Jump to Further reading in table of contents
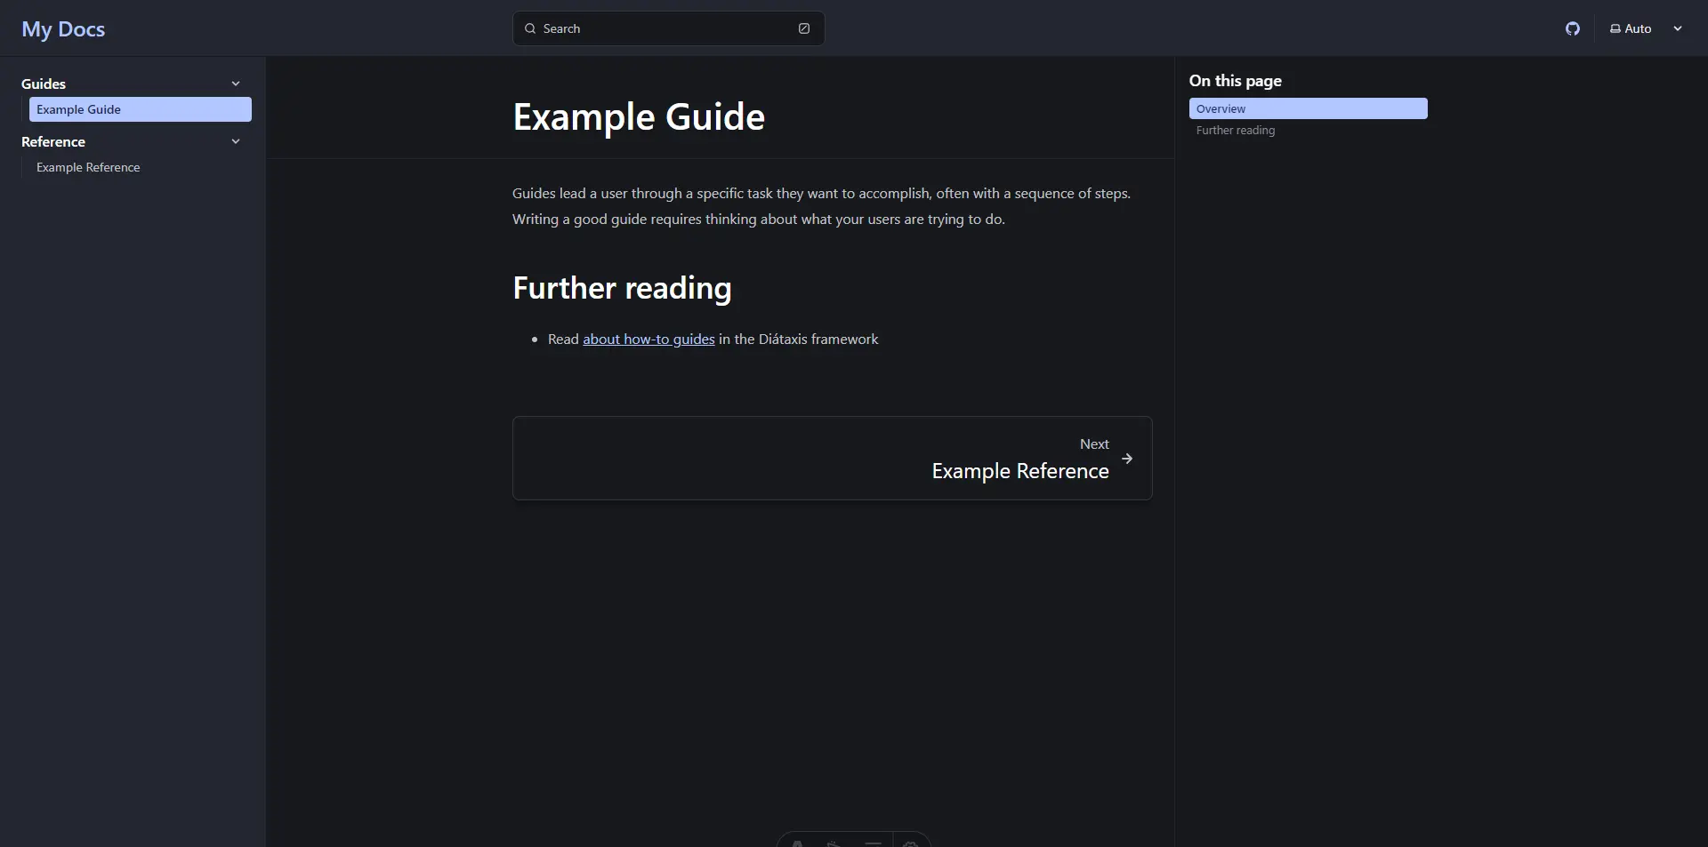Viewport: 1708px width, 847px height. pyautogui.click(x=1235, y=130)
